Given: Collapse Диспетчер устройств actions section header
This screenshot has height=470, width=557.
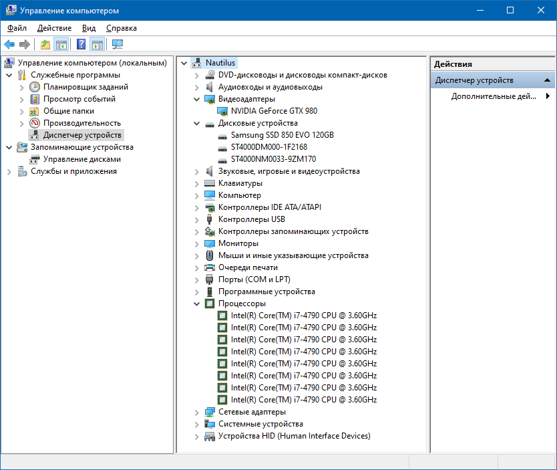Looking at the screenshot, I should (548, 80).
